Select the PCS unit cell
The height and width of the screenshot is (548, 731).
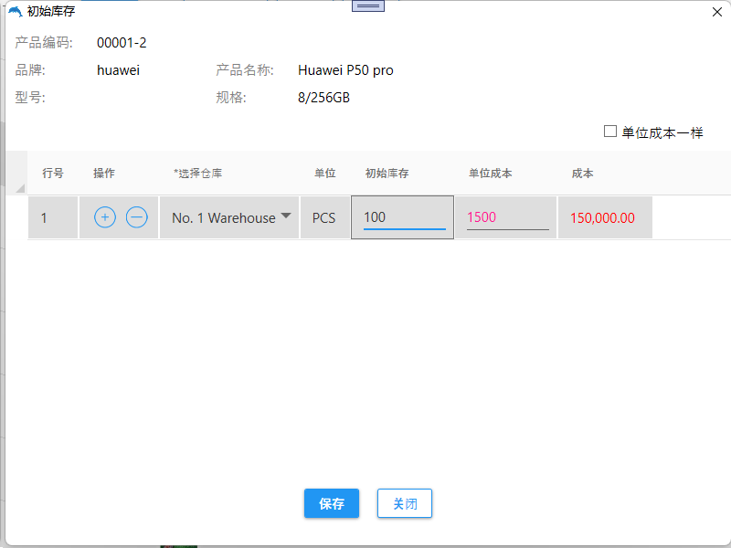click(x=323, y=218)
